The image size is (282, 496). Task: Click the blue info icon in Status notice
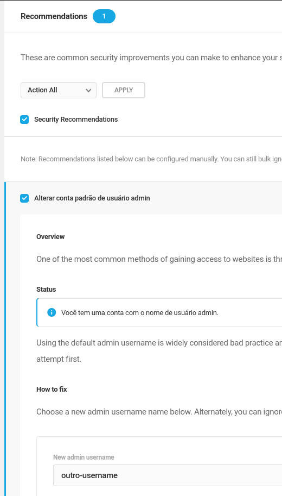pyautogui.click(x=52, y=312)
